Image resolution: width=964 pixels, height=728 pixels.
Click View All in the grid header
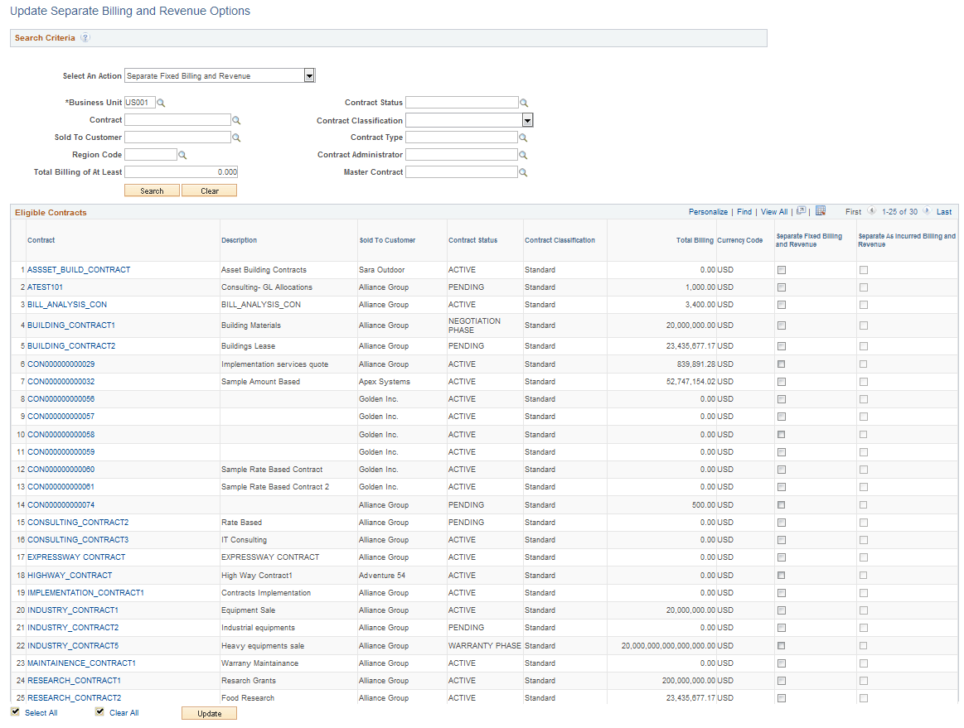coord(774,211)
